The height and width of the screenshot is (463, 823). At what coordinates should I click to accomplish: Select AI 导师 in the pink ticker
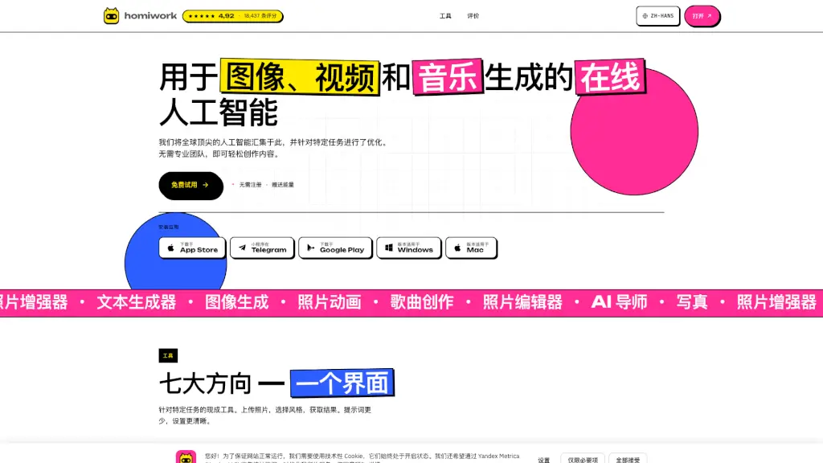[x=620, y=302]
